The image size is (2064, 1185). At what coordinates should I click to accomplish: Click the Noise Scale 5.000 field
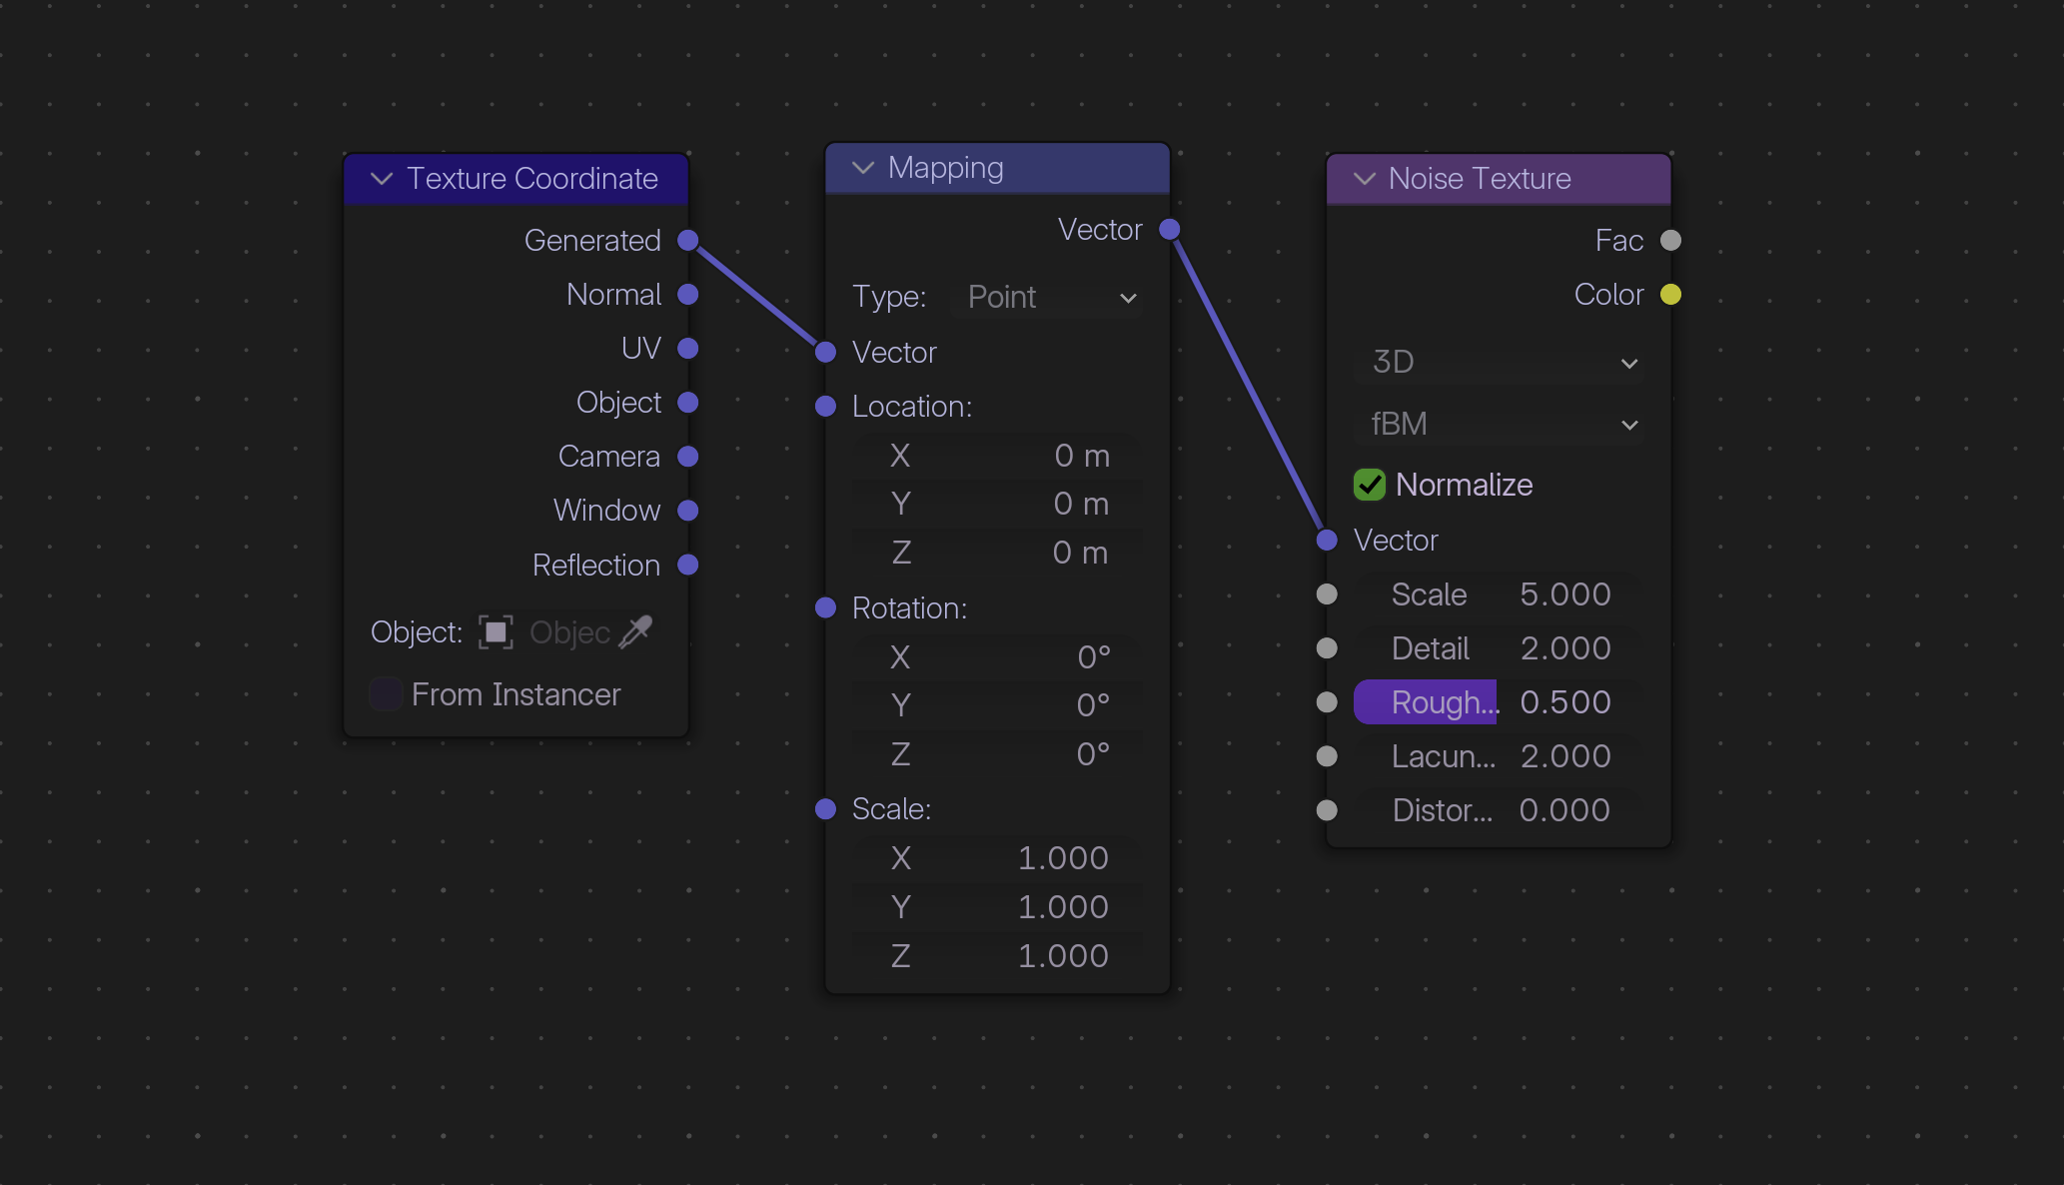point(1497,594)
